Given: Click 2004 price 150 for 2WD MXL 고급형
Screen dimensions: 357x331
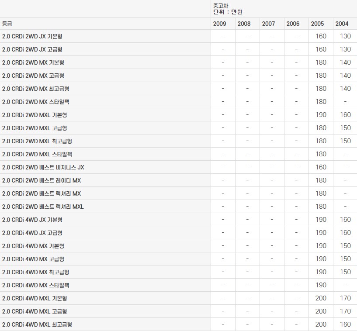Looking at the screenshot, I should click(x=345, y=128).
